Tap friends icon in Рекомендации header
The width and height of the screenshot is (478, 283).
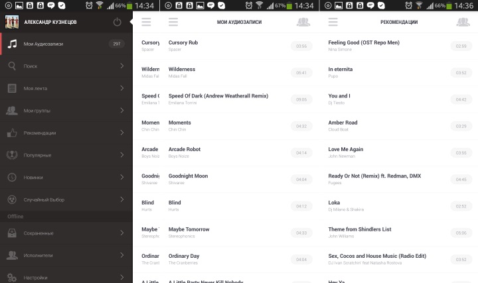pos(463,22)
